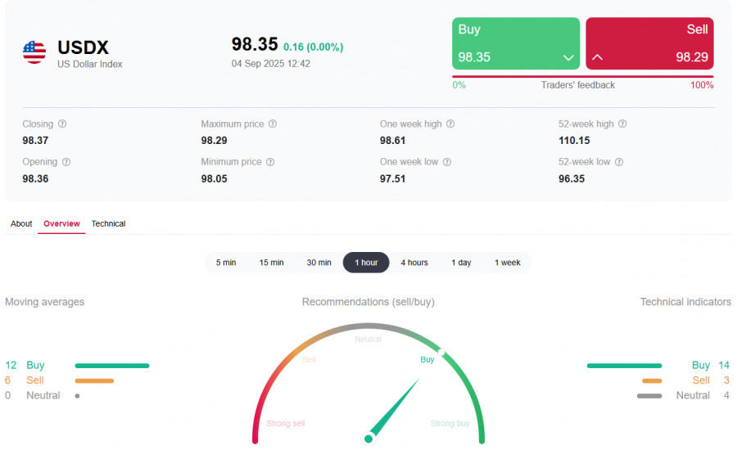Click the gray Technical indicators Neutral bar
The height and width of the screenshot is (450, 737).
pyautogui.click(x=649, y=396)
